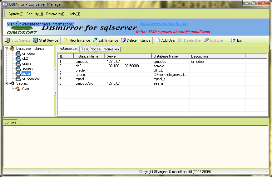Sort by Database Name column header
This screenshot has height=177, width=272.
point(170,56)
